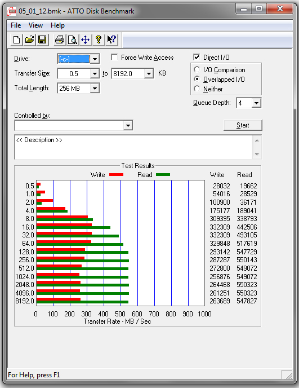Uncheck the Direct I/O checkbox
This screenshot has width=299, height=388.
197,58
